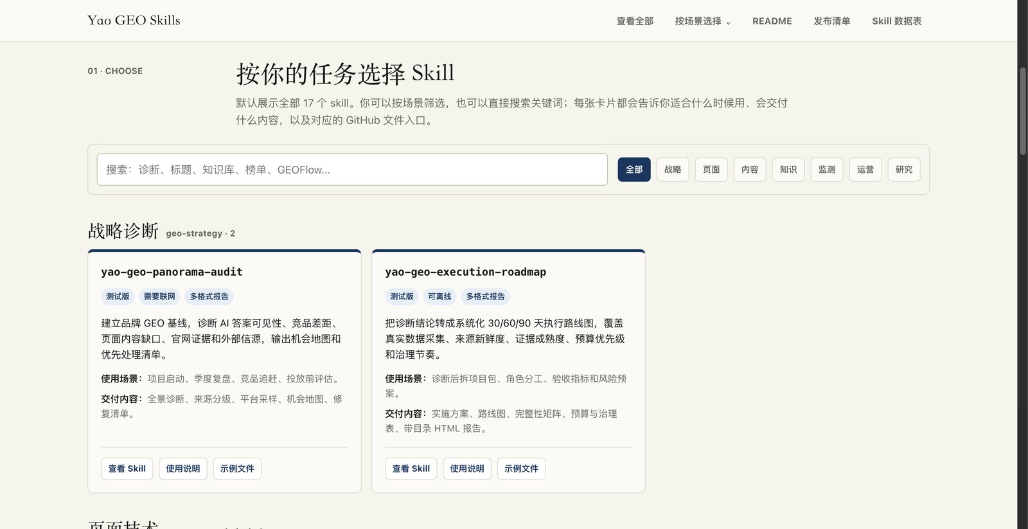Open 示例文件 for yao-geo-execution-roadmap
The image size is (1028, 529).
[x=521, y=469]
